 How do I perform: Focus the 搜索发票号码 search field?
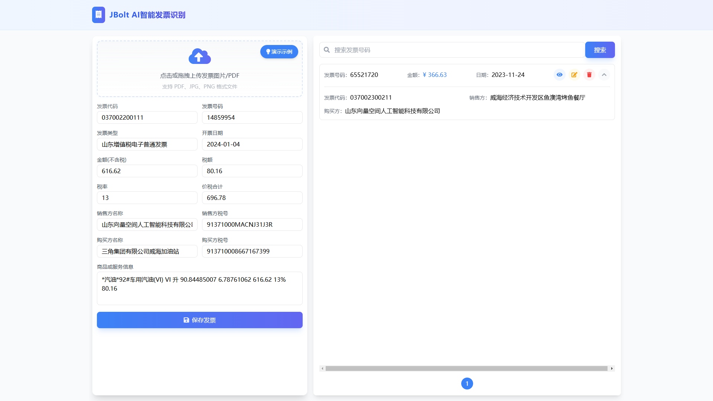pos(452,50)
